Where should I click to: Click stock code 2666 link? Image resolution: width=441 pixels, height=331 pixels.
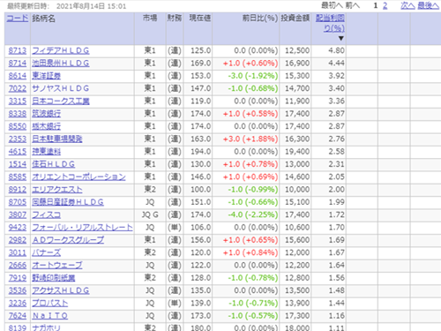coord(18,266)
